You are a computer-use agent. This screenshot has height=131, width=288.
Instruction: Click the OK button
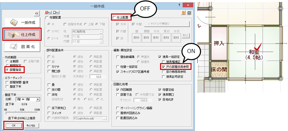coord(14,126)
